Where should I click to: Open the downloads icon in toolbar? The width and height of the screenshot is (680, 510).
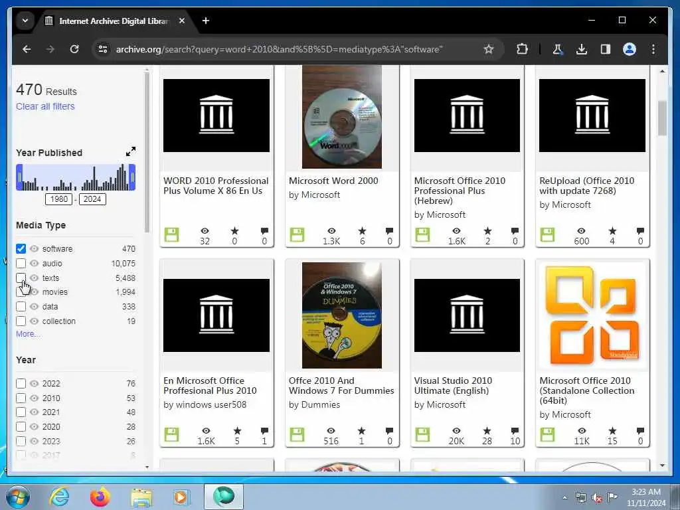582,49
